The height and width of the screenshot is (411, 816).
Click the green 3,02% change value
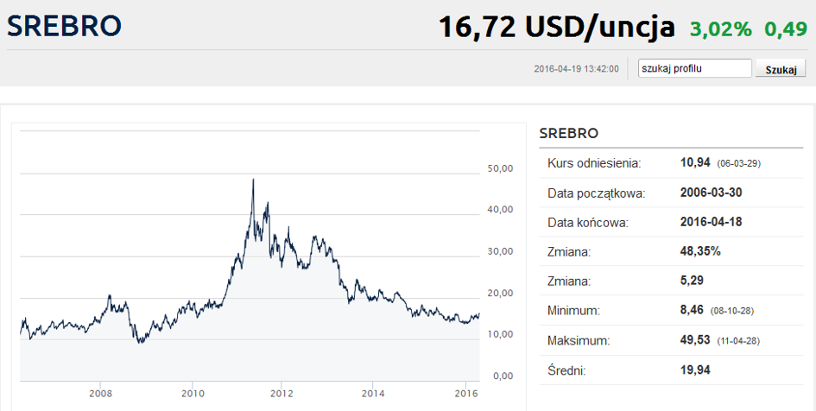click(x=721, y=29)
